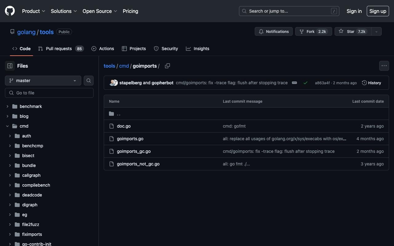Click the goimports.go file icon
The width and height of the screenshot is (394, 246).
click(111, 139)
